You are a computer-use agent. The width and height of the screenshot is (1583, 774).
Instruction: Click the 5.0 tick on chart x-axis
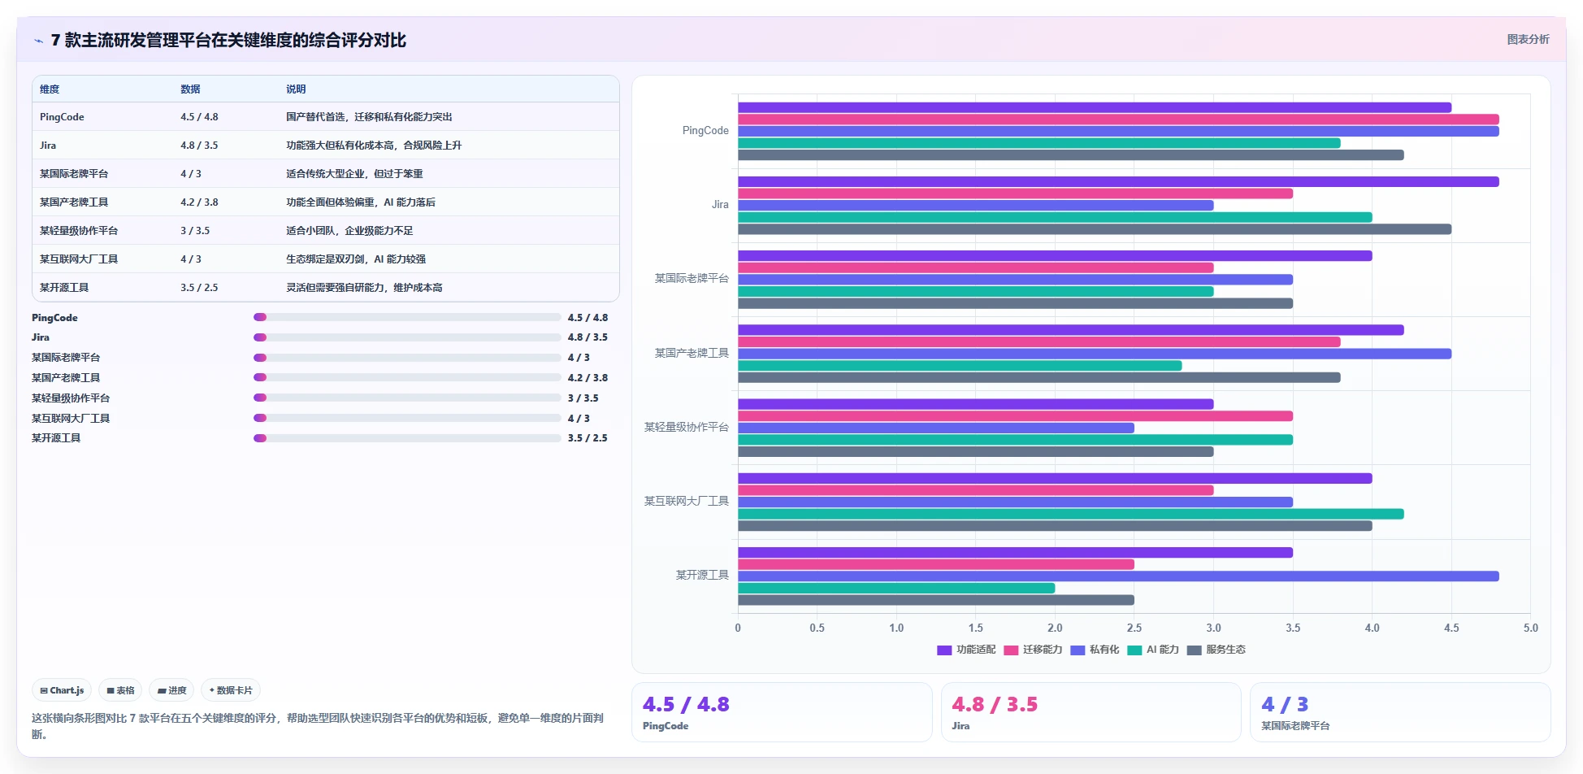click(1530, 628)
